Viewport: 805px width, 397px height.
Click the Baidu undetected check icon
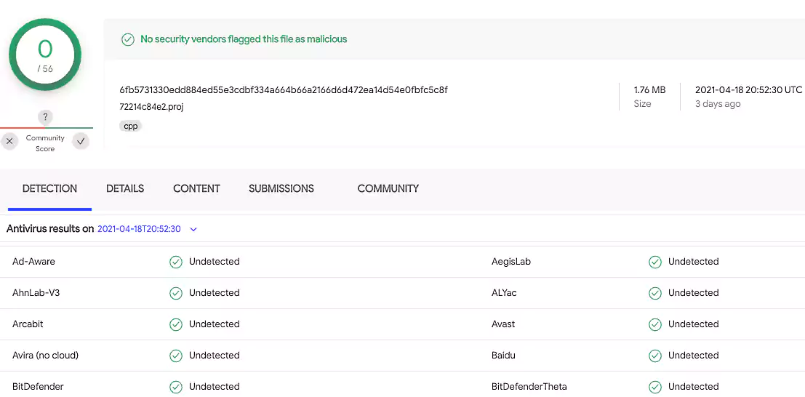pos(655,356)
